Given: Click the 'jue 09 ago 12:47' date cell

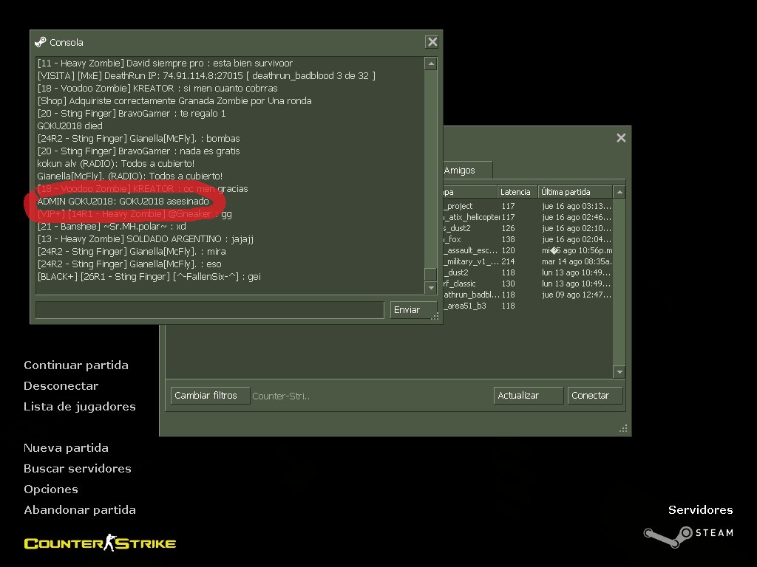Looking at the screenshot, I should (577, 295).
